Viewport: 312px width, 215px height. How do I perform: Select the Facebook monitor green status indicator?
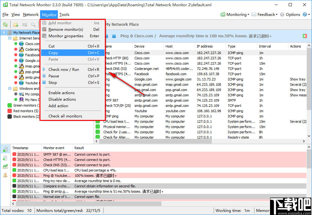pyautogui.click(x=15, y=55)
